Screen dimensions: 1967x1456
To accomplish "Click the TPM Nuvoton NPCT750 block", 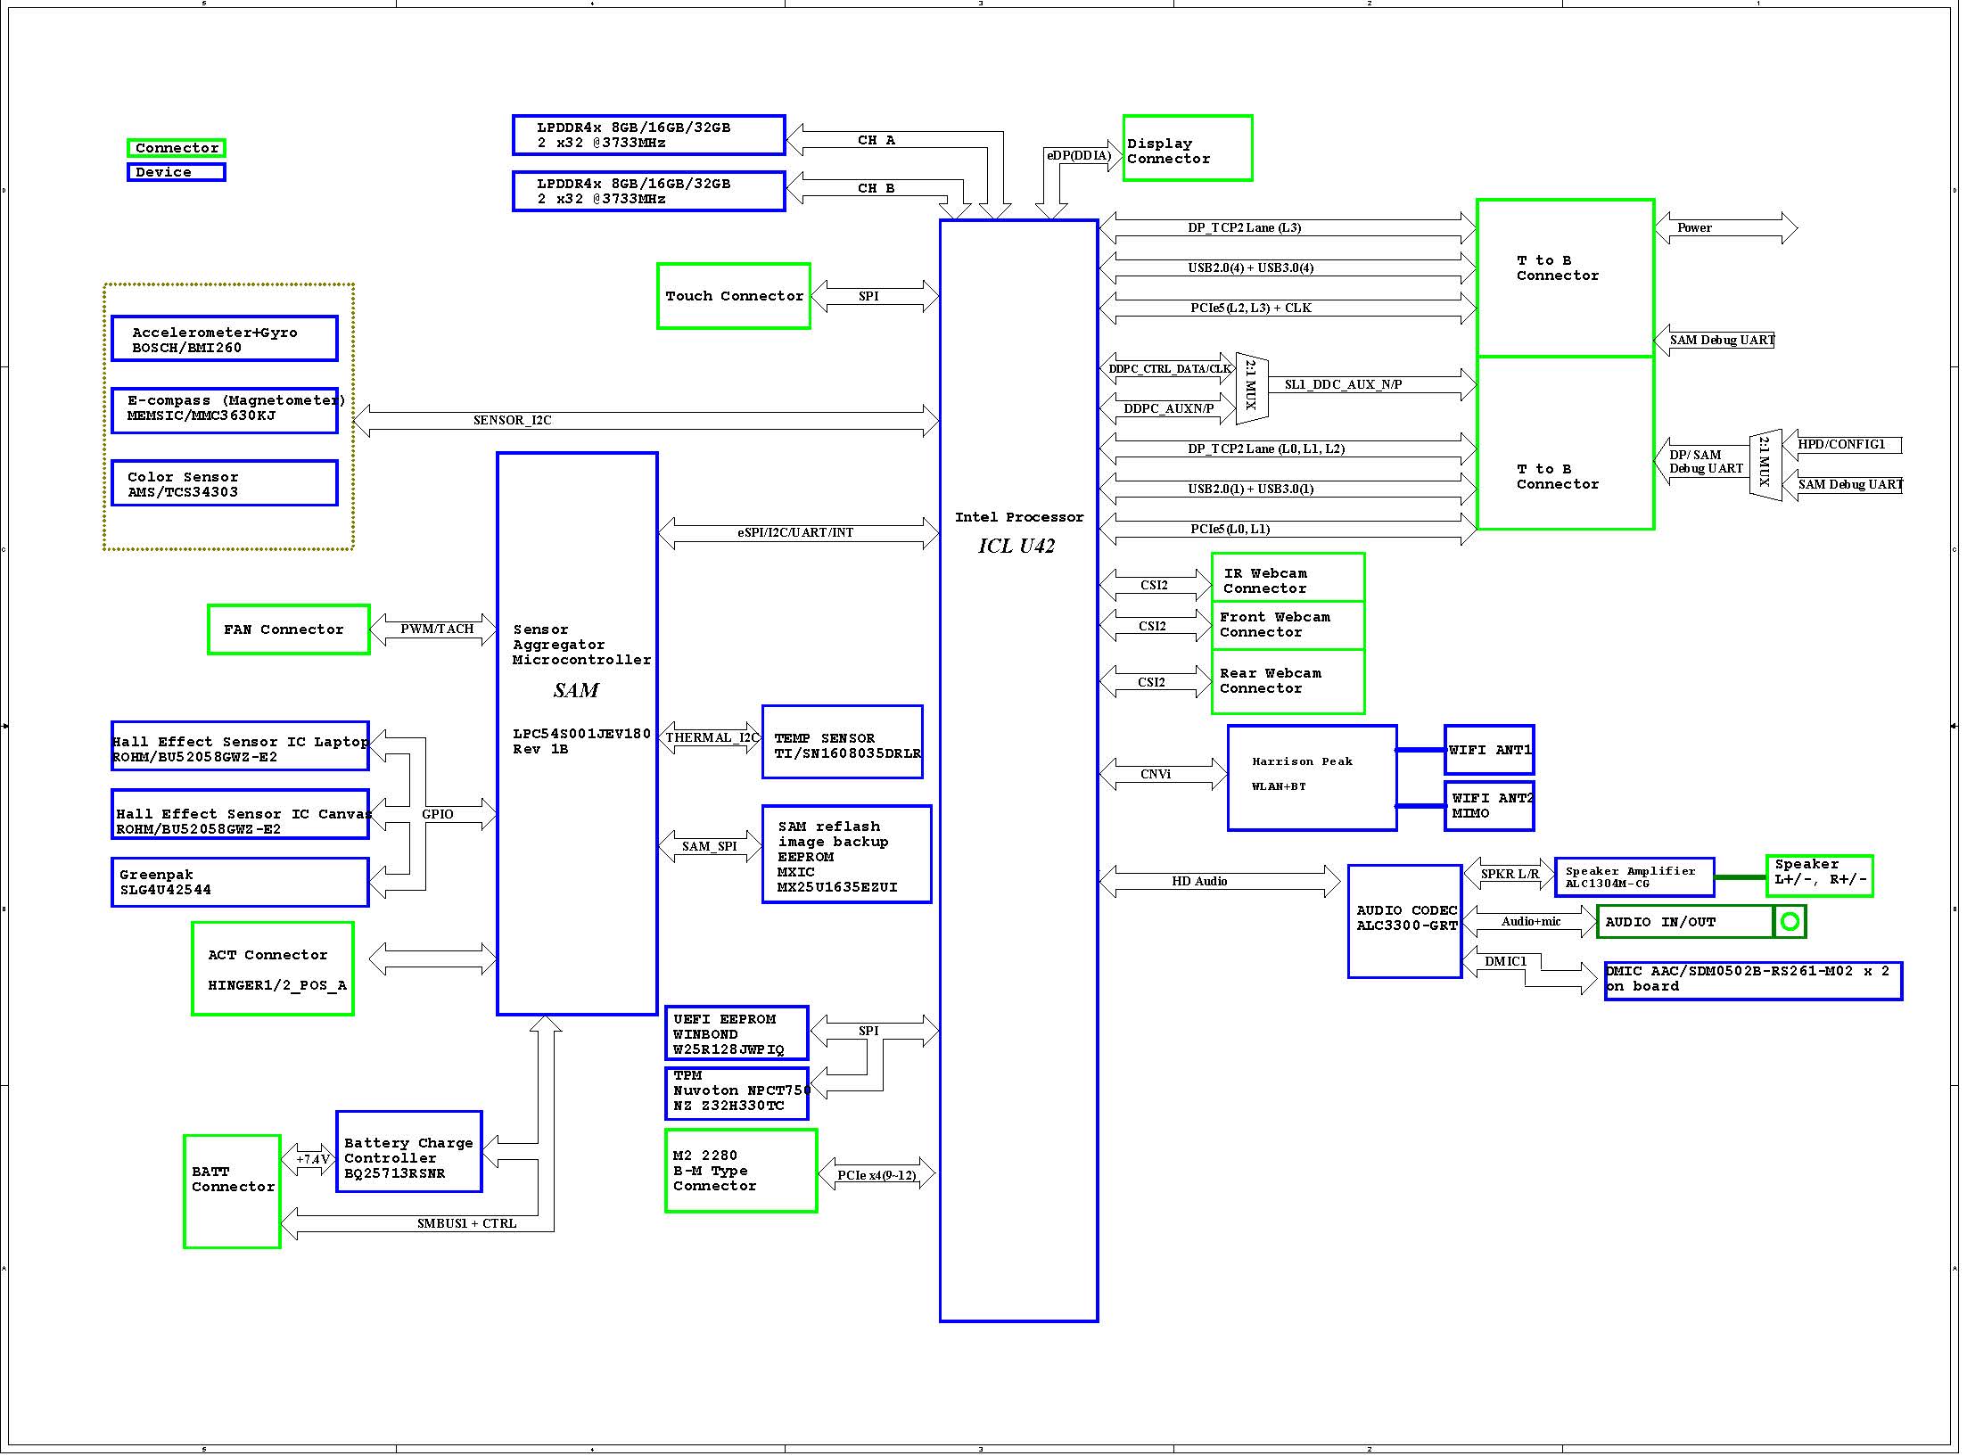I will pyautogui.click(x=737, y=1093).
